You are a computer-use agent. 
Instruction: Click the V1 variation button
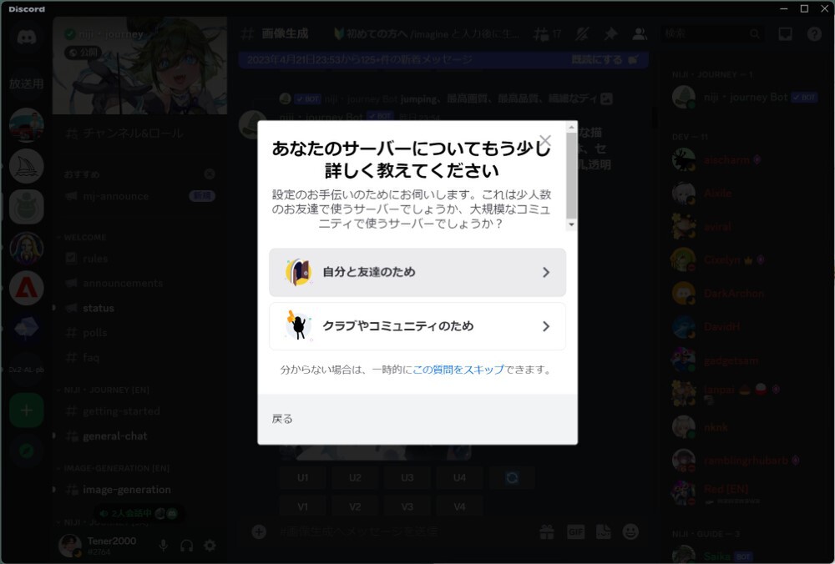(302, 506)
